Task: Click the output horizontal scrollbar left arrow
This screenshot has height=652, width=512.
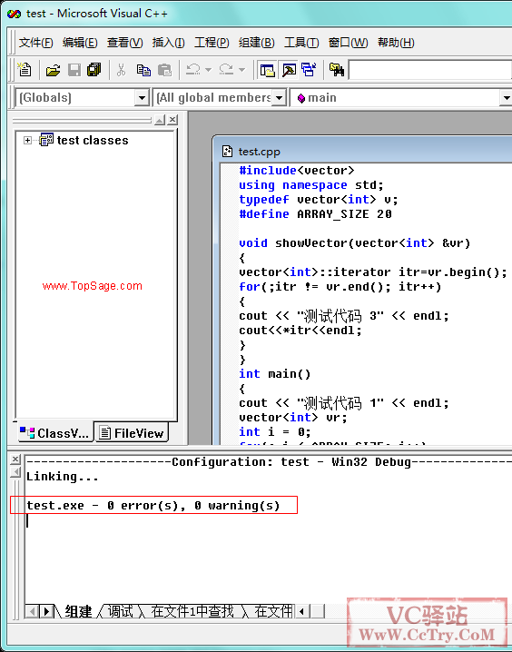Action: [302, 612]
